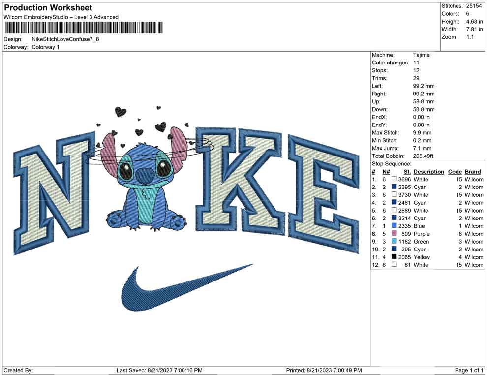Click the dark blue swatch beside 2395 Cyan

(x=394, y=187)
